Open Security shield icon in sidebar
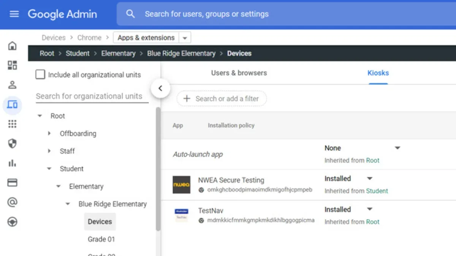This screenshot has height=256, width=456. 13,143
